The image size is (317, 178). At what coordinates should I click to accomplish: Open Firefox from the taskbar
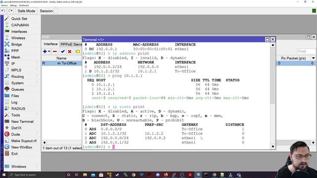coord(166,175)
